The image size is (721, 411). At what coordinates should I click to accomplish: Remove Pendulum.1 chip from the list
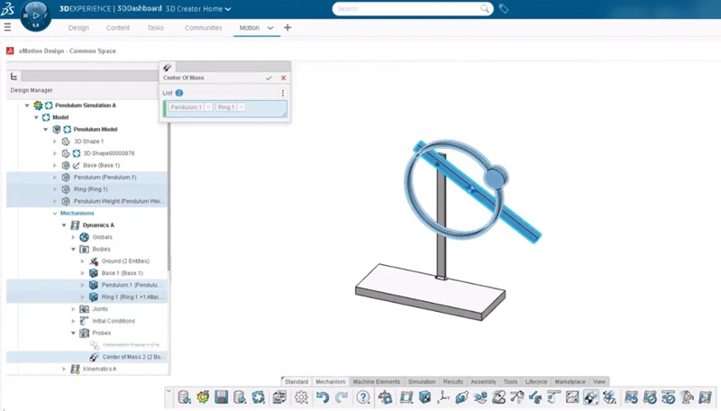click(208, 107)
